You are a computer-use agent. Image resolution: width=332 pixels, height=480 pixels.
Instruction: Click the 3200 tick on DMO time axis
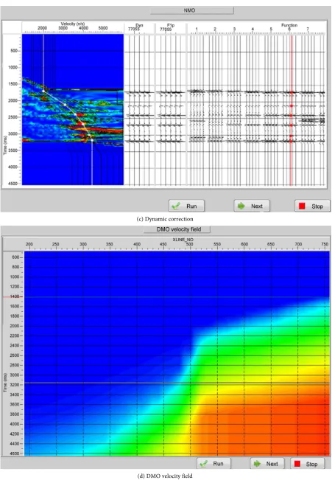[x=15, y=385]
